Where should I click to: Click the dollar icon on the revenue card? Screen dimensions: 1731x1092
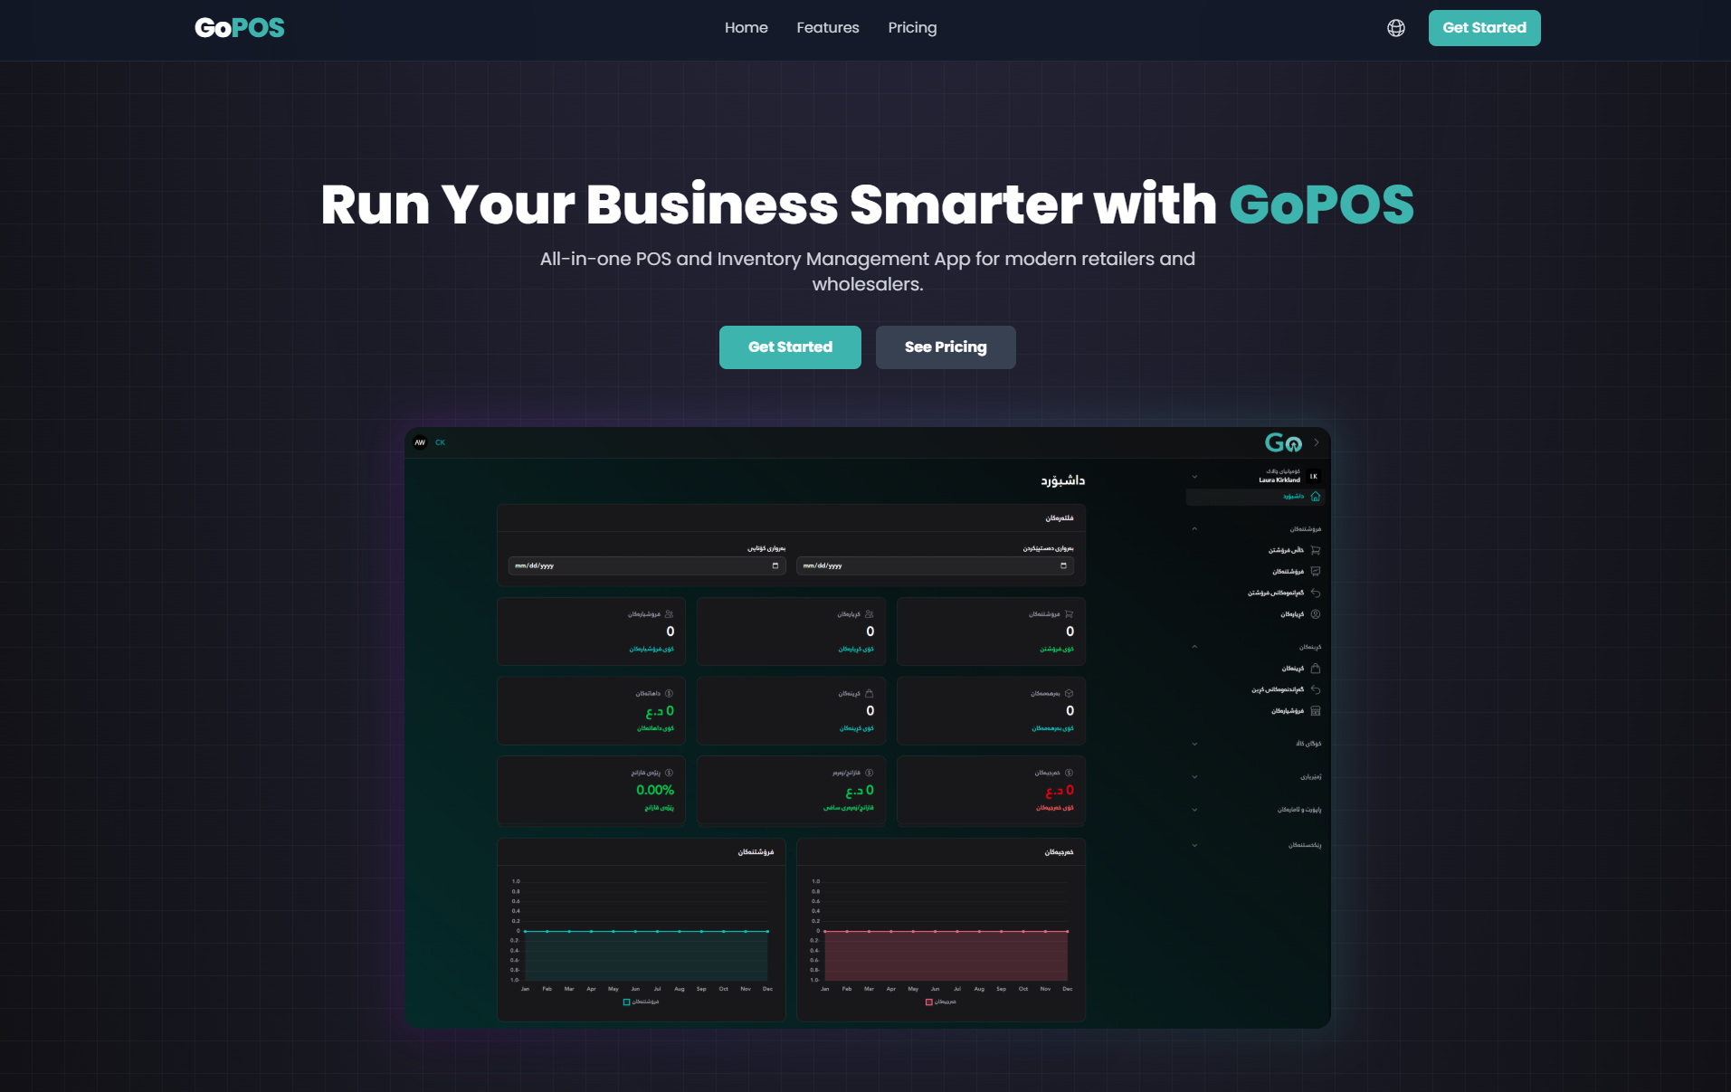point(669,693)
